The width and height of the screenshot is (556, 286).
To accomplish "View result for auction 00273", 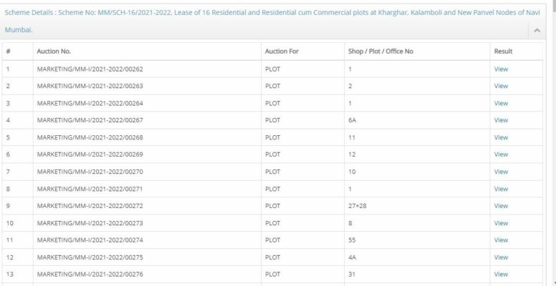I will [501, 223].
